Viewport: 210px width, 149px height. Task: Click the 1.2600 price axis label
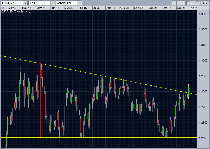203,123
